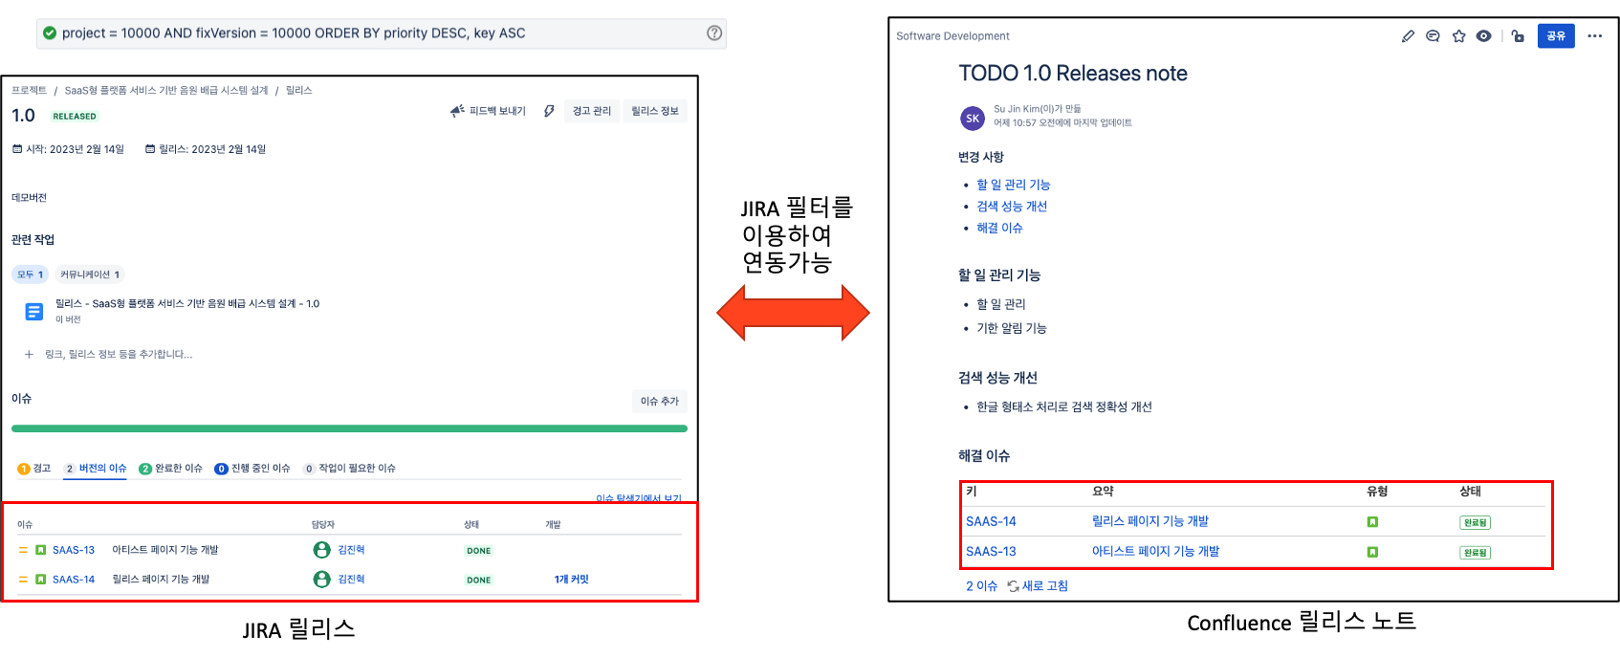Click the blue document icon of related work
The width and height of the screenshot is (1620, 658).
pos(34,312)
